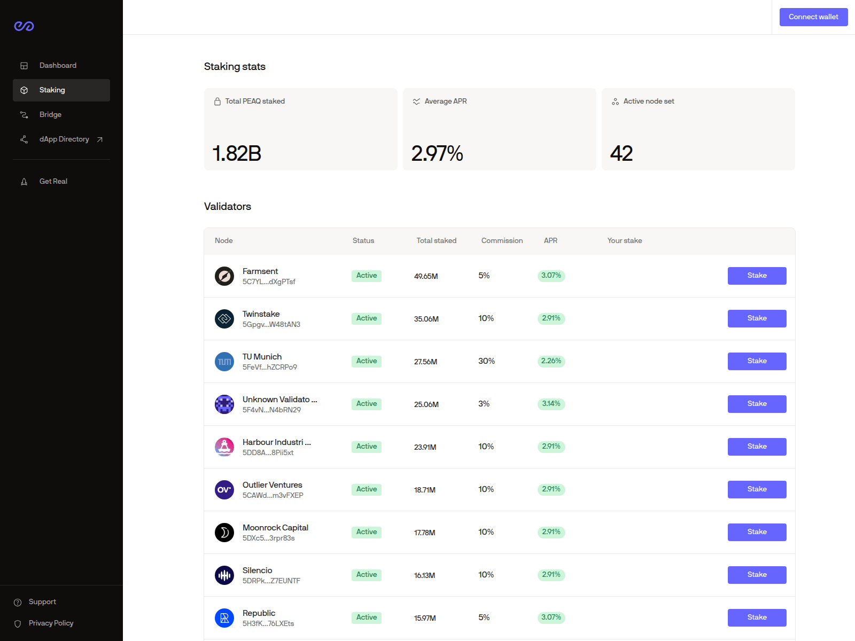Click the TU Munich validator logo
The height and width of the screenshot is (641, 855).
224,362
